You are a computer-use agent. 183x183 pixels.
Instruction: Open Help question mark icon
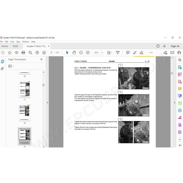(x=158, y=46)
